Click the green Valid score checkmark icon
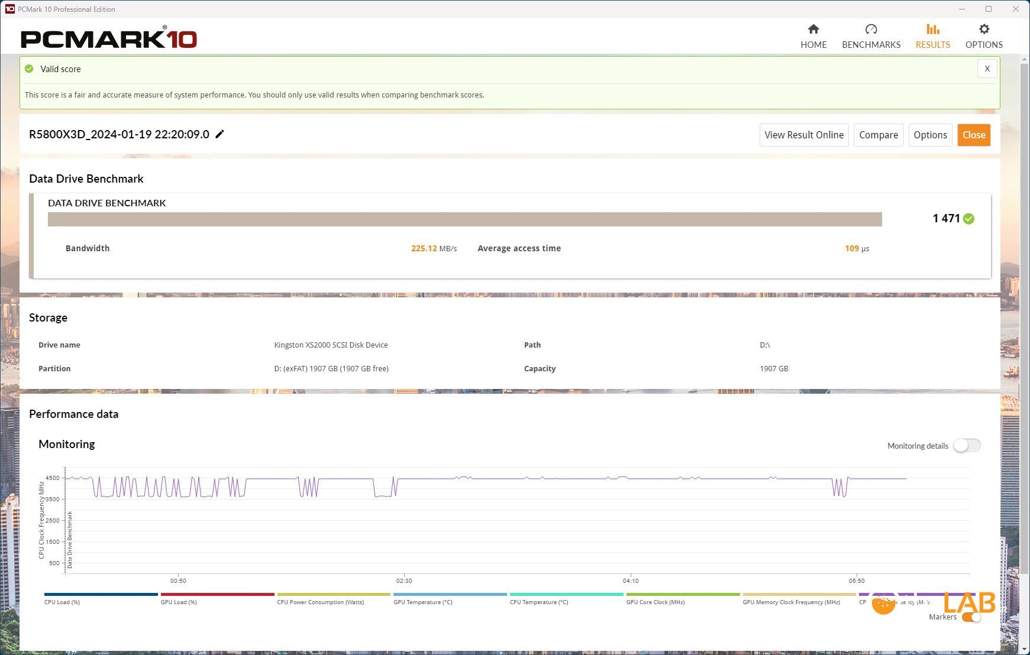Viewport: 1030px width, 655px height. click(x=29, y=69)
